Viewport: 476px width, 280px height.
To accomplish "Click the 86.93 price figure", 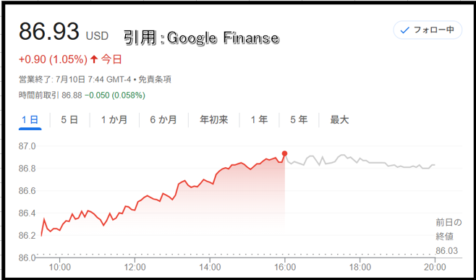I will 49,31.
